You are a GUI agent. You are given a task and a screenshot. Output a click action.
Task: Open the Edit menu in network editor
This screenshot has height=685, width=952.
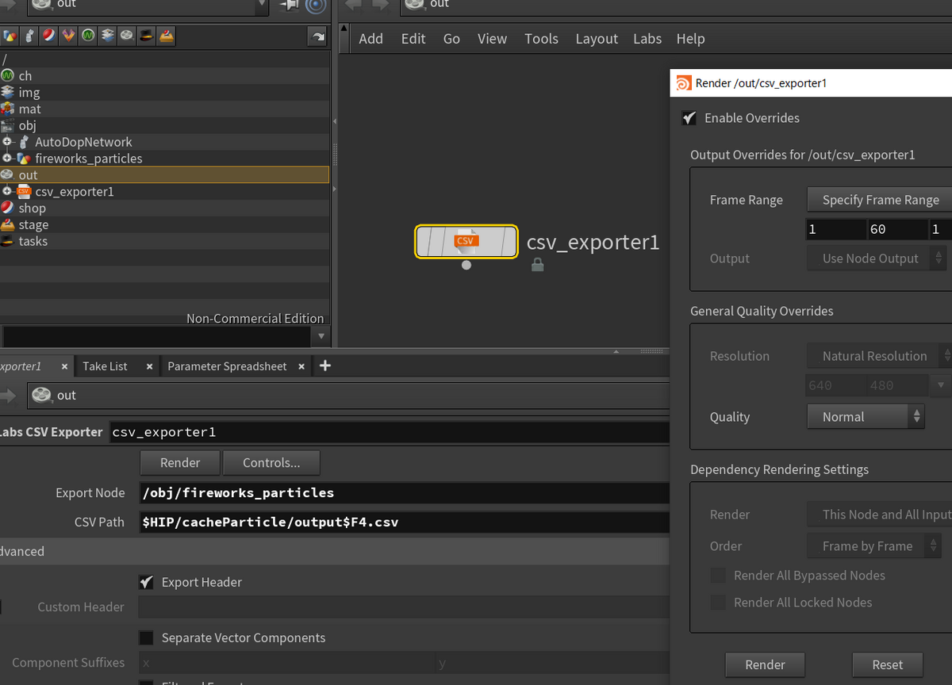pos(413,38)
